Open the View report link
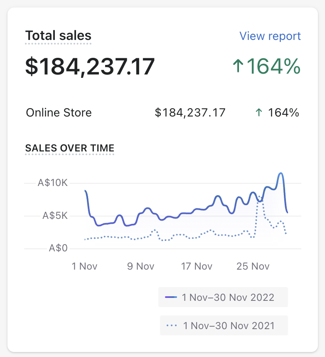Image resolution: width=325 pixels, height=357 pixels. pyautogui.click(x=270, y=36)
